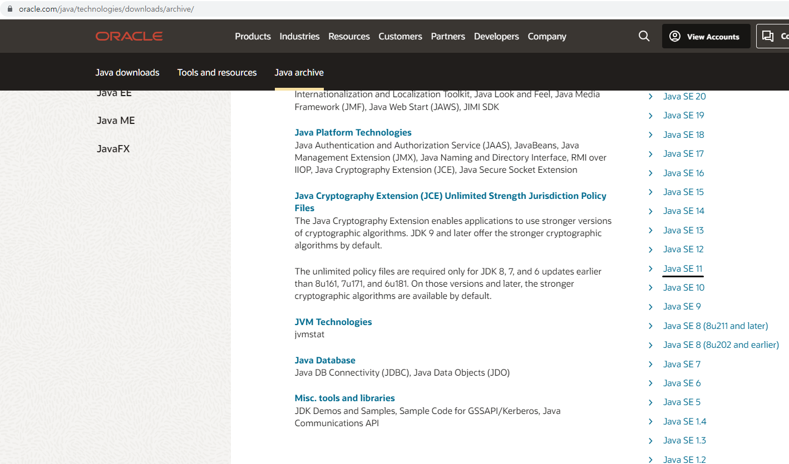Click the chevron beside Java SE 11
Screen dimensions: 789x464
(x=650, y=268)
